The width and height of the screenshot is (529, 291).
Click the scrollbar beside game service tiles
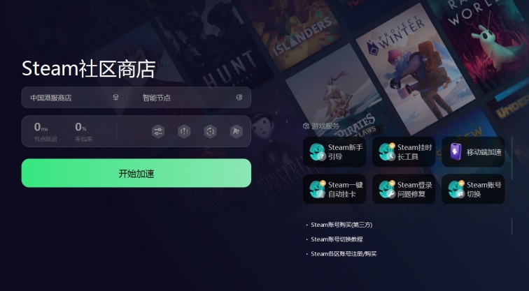(x=512, y=158)
